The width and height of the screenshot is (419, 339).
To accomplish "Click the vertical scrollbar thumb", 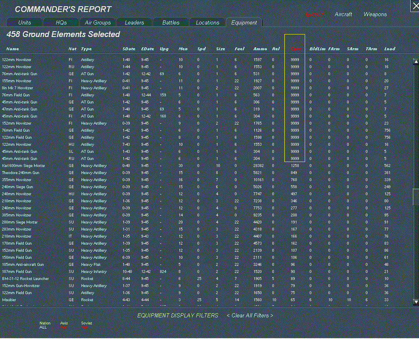I will [x=416, y=197].
